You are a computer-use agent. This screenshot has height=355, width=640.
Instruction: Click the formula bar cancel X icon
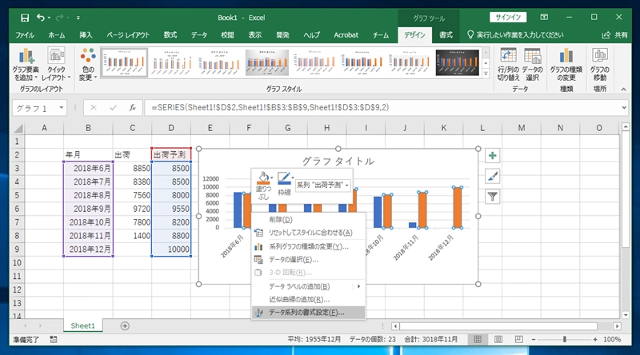tap(94, 108)
